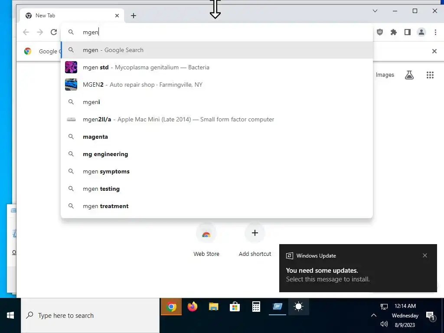The height and width of the screenshot is (333, 444).
Task: Show hidden system tray icons
Action: click(373, 316)
